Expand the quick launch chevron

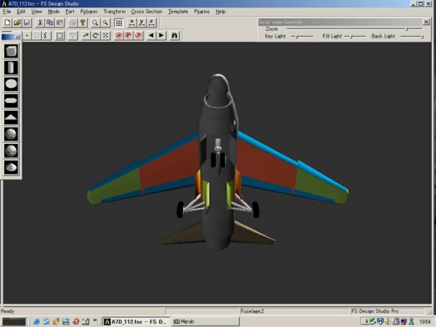(x=95, y=320)
